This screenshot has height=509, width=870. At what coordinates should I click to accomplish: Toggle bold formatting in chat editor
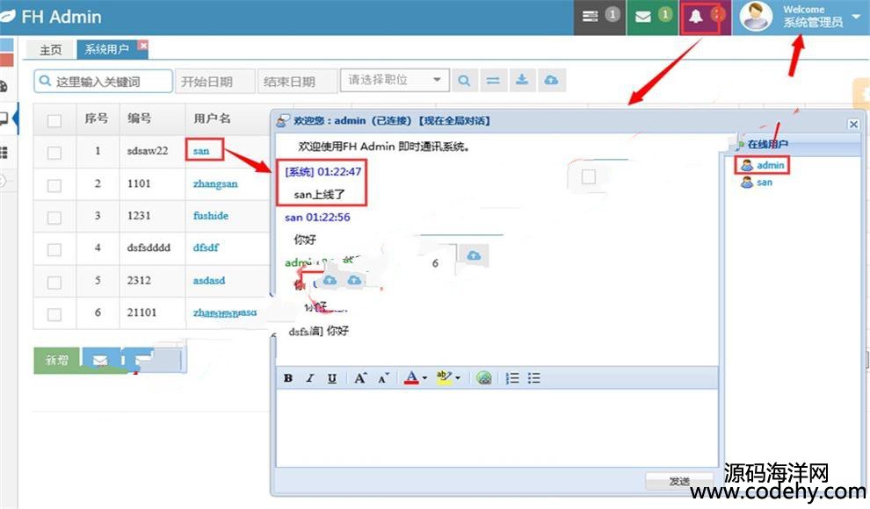tap(288, 378)
